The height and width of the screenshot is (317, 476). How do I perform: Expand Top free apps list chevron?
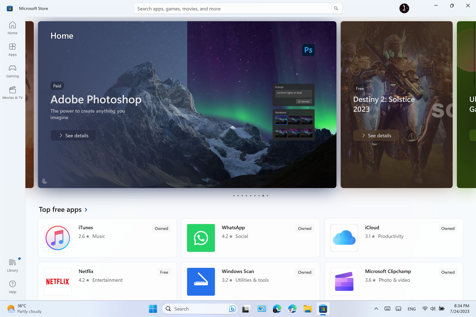86,210
